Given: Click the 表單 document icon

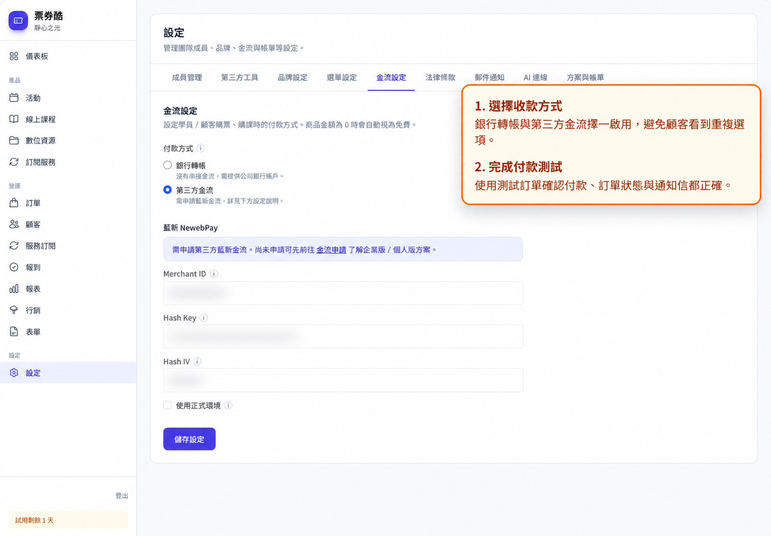Looking at the screenshot, I should [x=14, y=332].
